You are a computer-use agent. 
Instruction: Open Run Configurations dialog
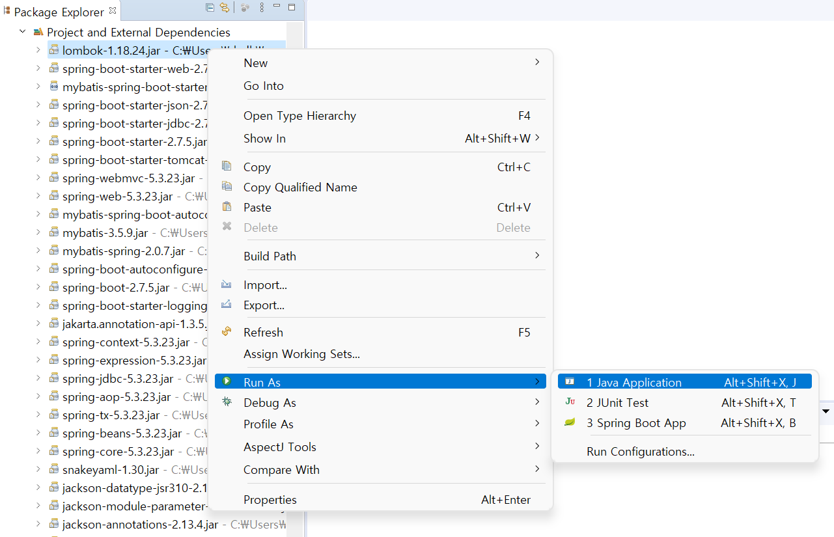pos(640,451)
